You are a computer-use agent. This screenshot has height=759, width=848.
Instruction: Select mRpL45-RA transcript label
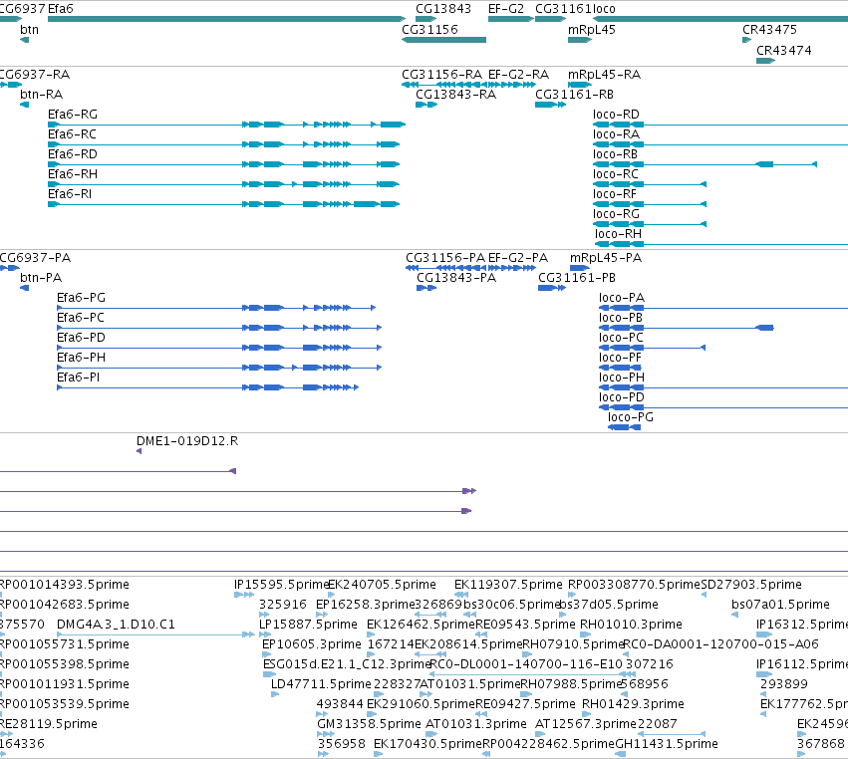604,75
